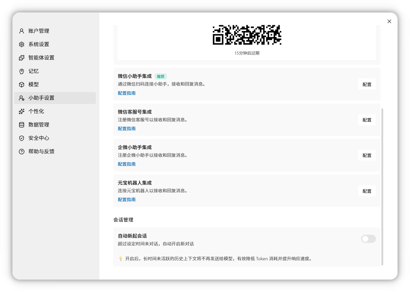The image size is (410, 292).
Task: Close the settings dialog with the X
Action: [389, 21]
